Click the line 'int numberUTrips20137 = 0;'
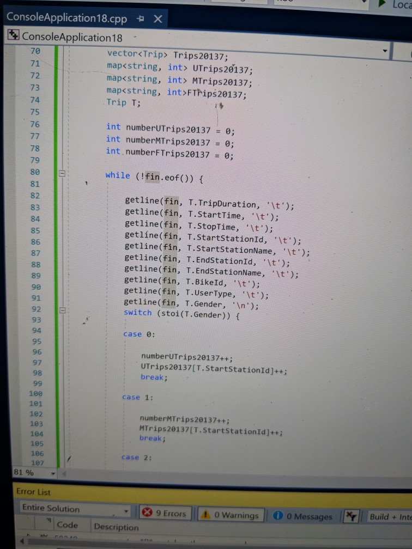 point(170,129)
